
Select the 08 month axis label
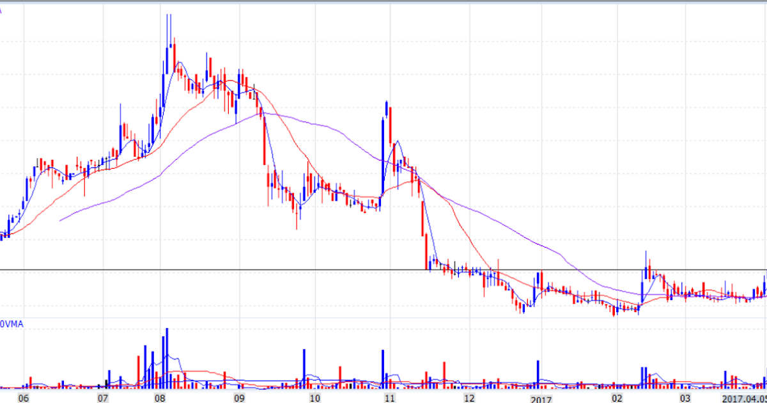point(160,397)
